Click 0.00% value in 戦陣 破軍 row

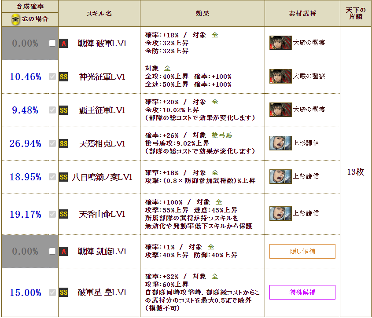25,44
